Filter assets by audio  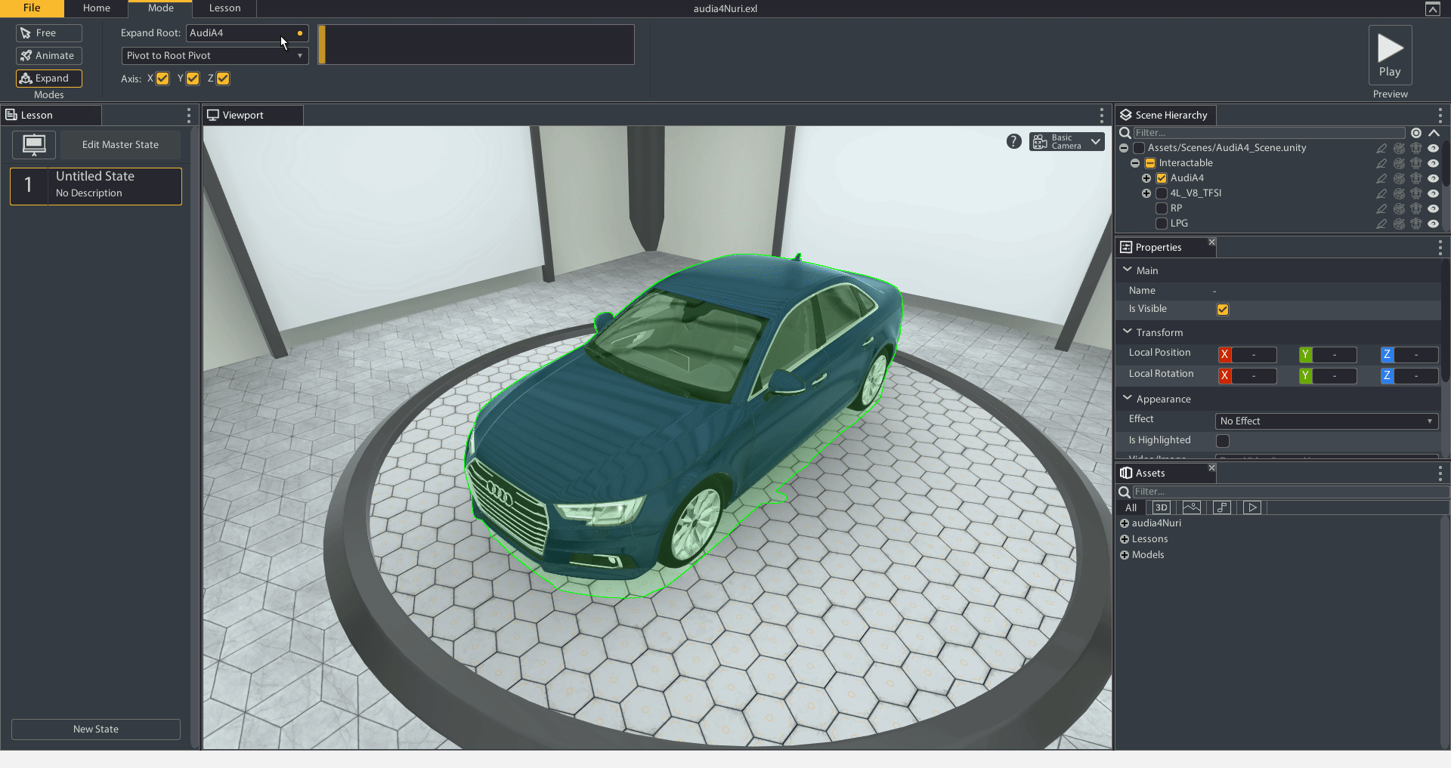click(x=1222, y=507)
